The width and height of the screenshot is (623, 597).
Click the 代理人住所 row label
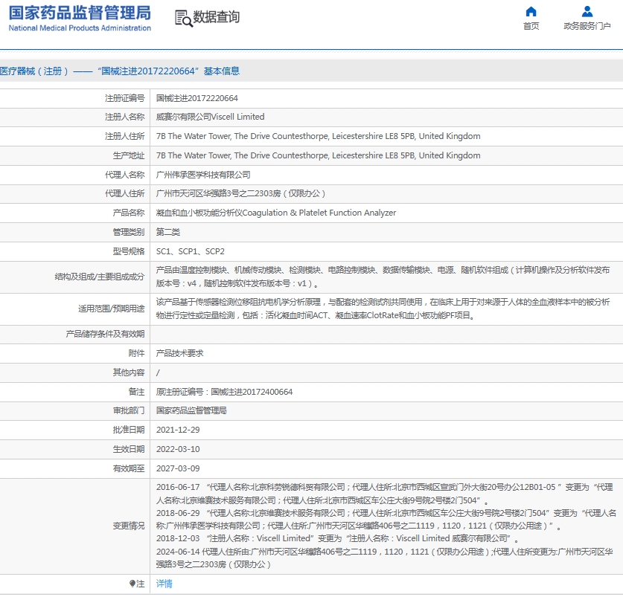[125, 194]
